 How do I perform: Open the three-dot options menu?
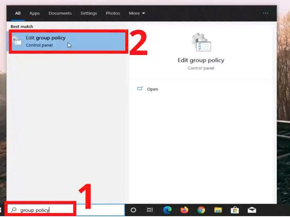coord(266,13)
